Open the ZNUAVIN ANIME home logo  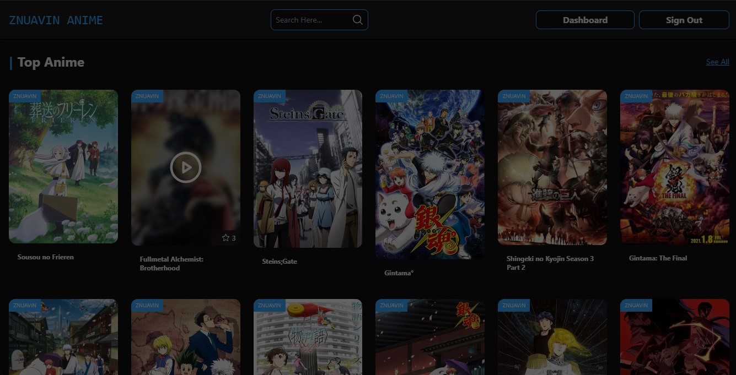click(56, 20)
